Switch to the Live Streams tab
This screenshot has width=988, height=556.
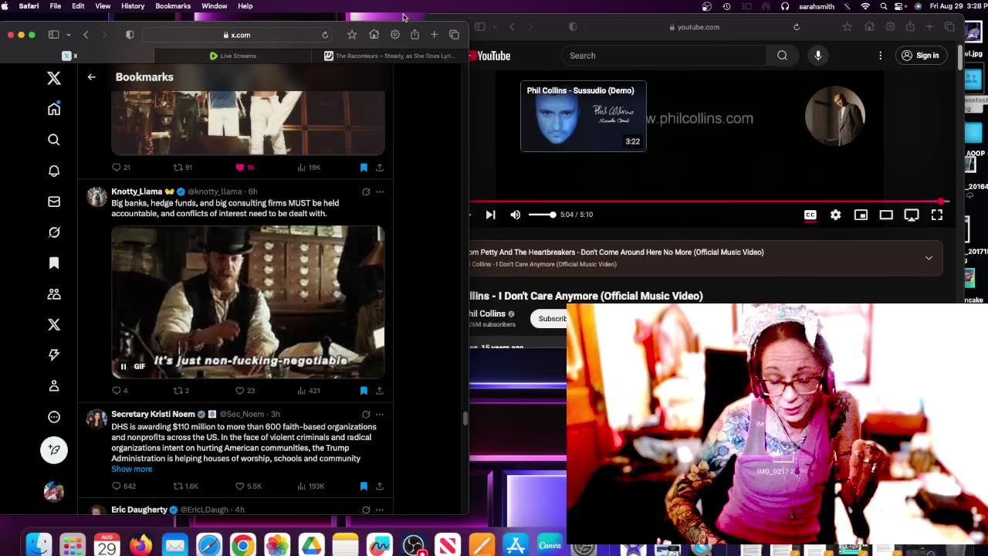[x=233, y=56]
